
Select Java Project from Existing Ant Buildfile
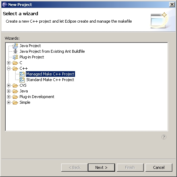point(52,51)
